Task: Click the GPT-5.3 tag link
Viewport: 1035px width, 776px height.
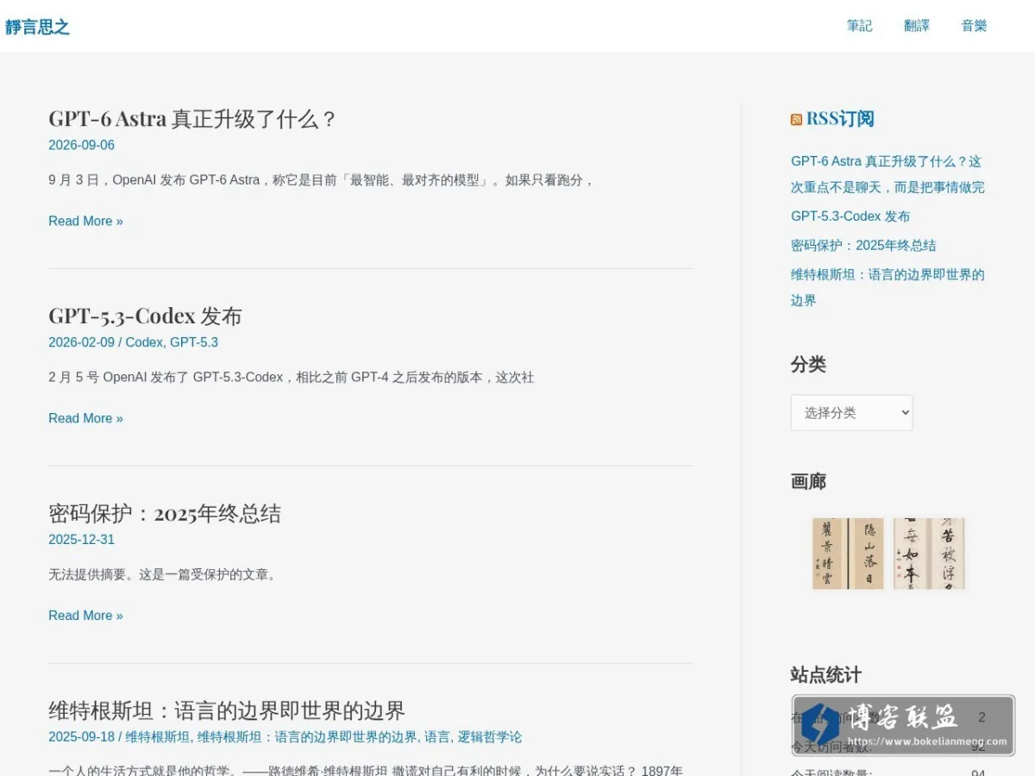Action: click(x=194, y=342)
